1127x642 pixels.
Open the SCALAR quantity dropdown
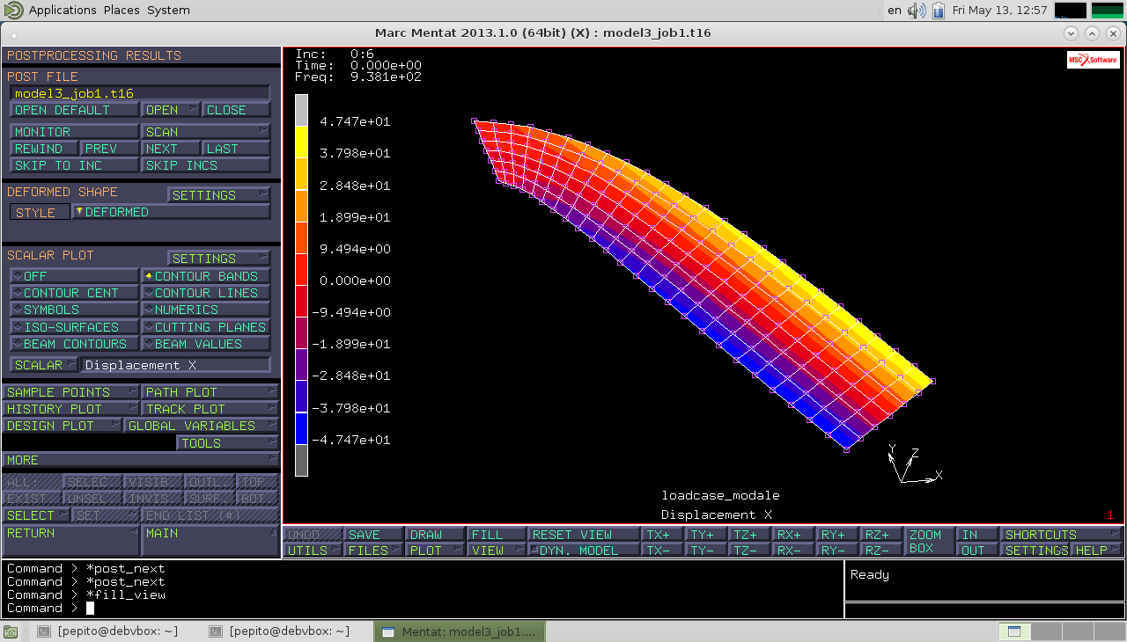pos(43,365)
